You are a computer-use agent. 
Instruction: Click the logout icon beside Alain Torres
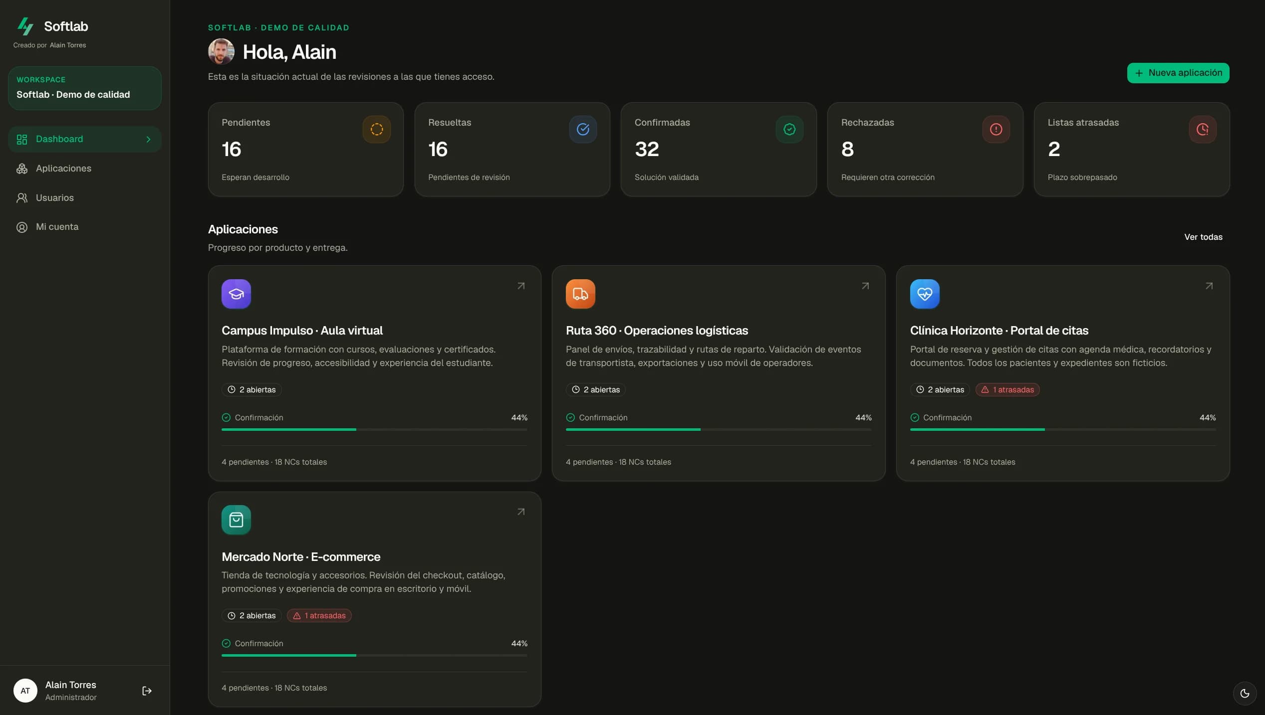[x=147, y=691]
